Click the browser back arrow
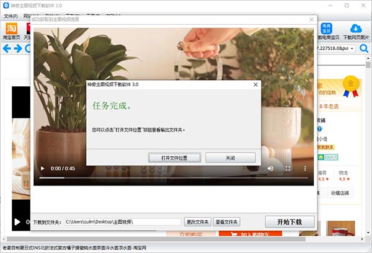Viewport: 372px width, 253px height. click(7, 48)
